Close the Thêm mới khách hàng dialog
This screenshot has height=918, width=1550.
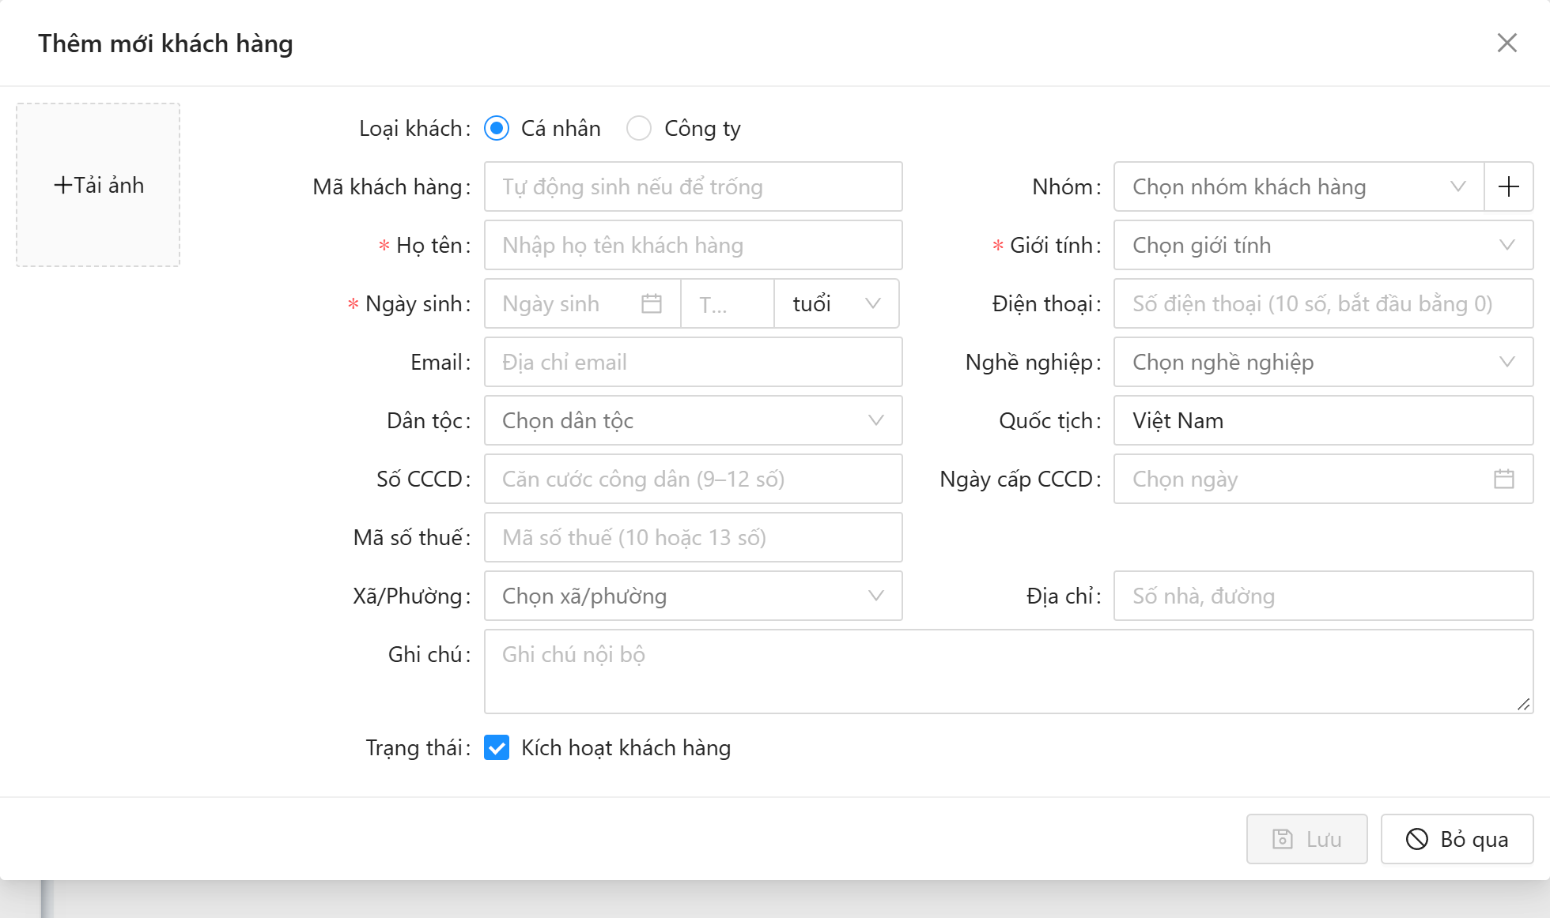1507,43
